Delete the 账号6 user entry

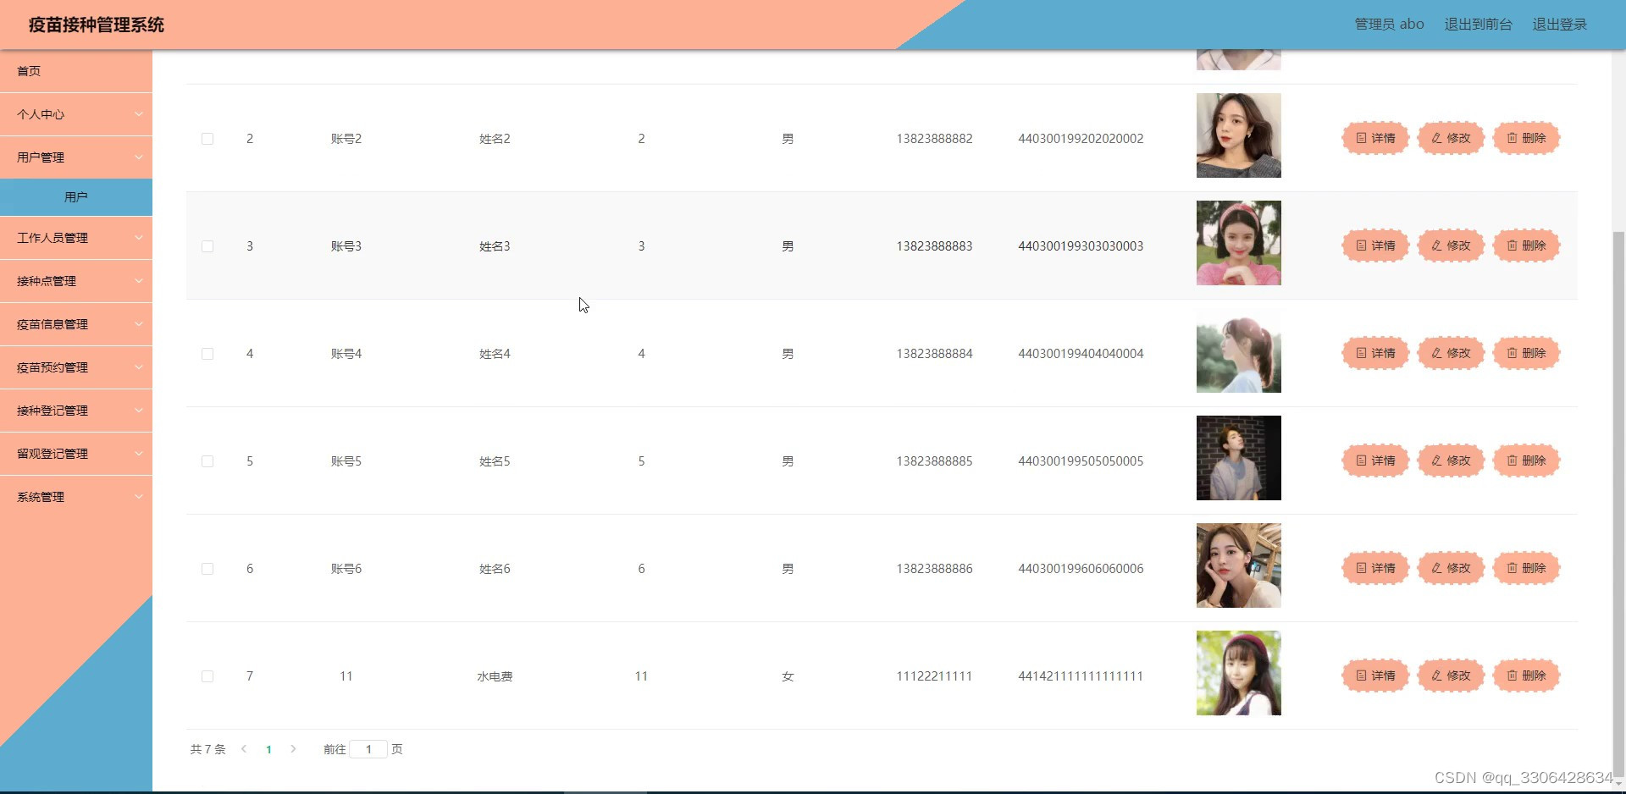pos(1526,568)
